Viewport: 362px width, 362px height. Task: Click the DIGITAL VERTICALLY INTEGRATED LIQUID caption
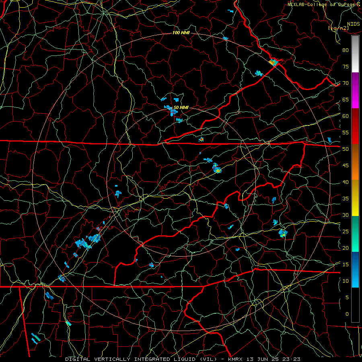[141, 359]
